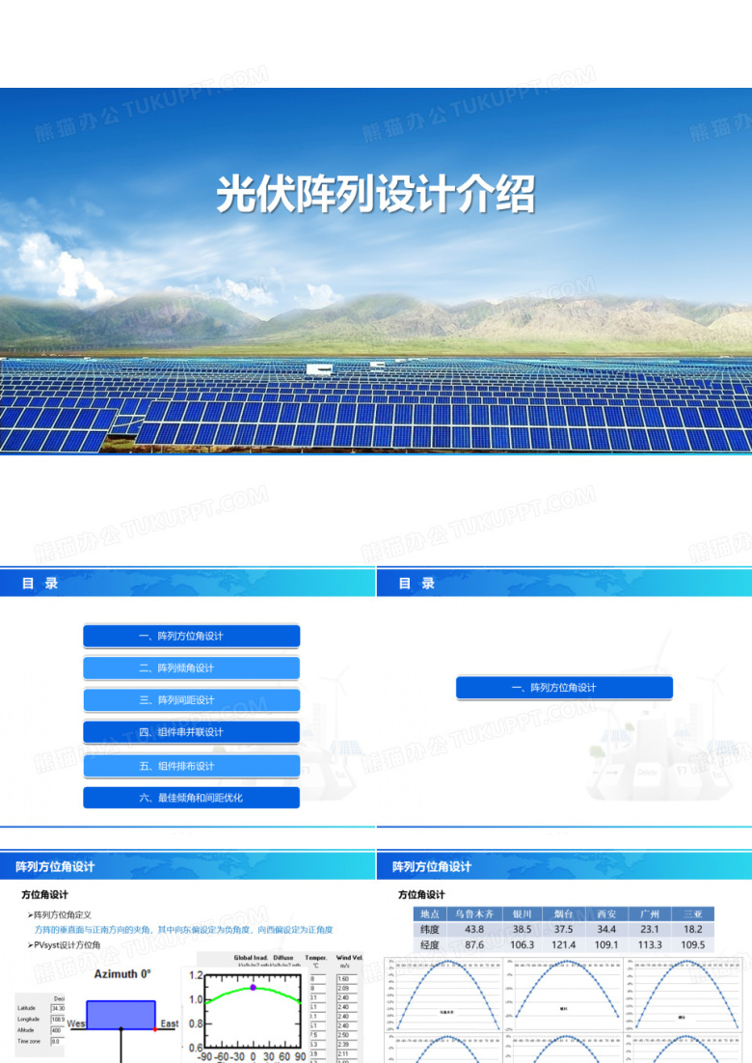Click the Latitude input field

click(x=58, y=1008)
